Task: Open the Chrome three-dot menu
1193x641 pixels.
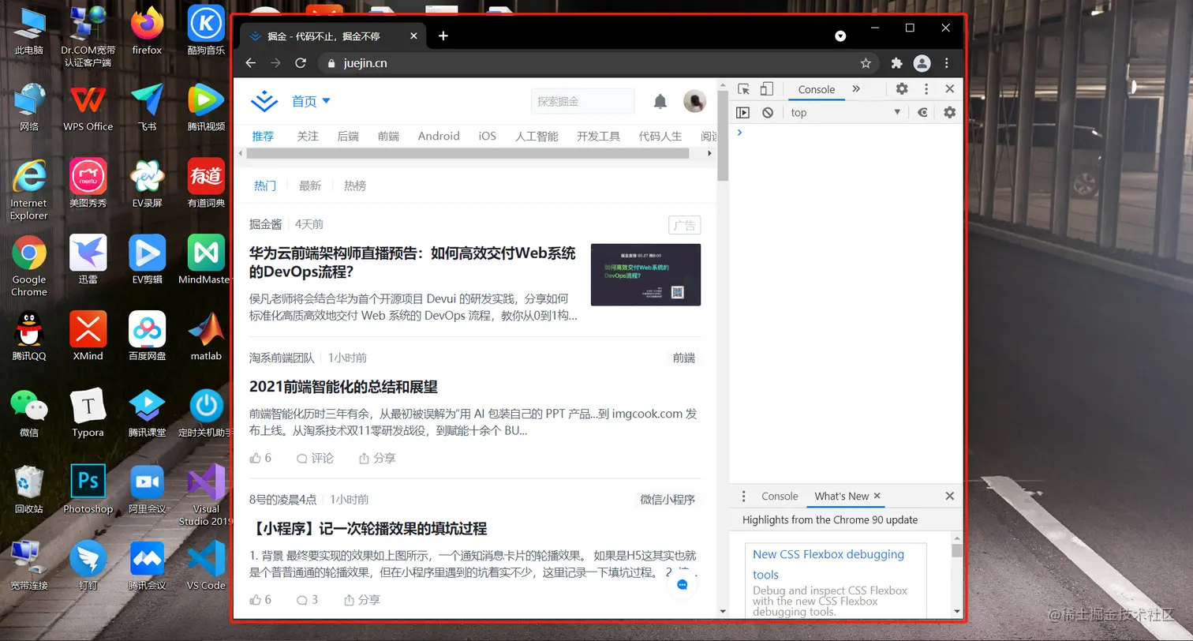Action: click(947, 63)
